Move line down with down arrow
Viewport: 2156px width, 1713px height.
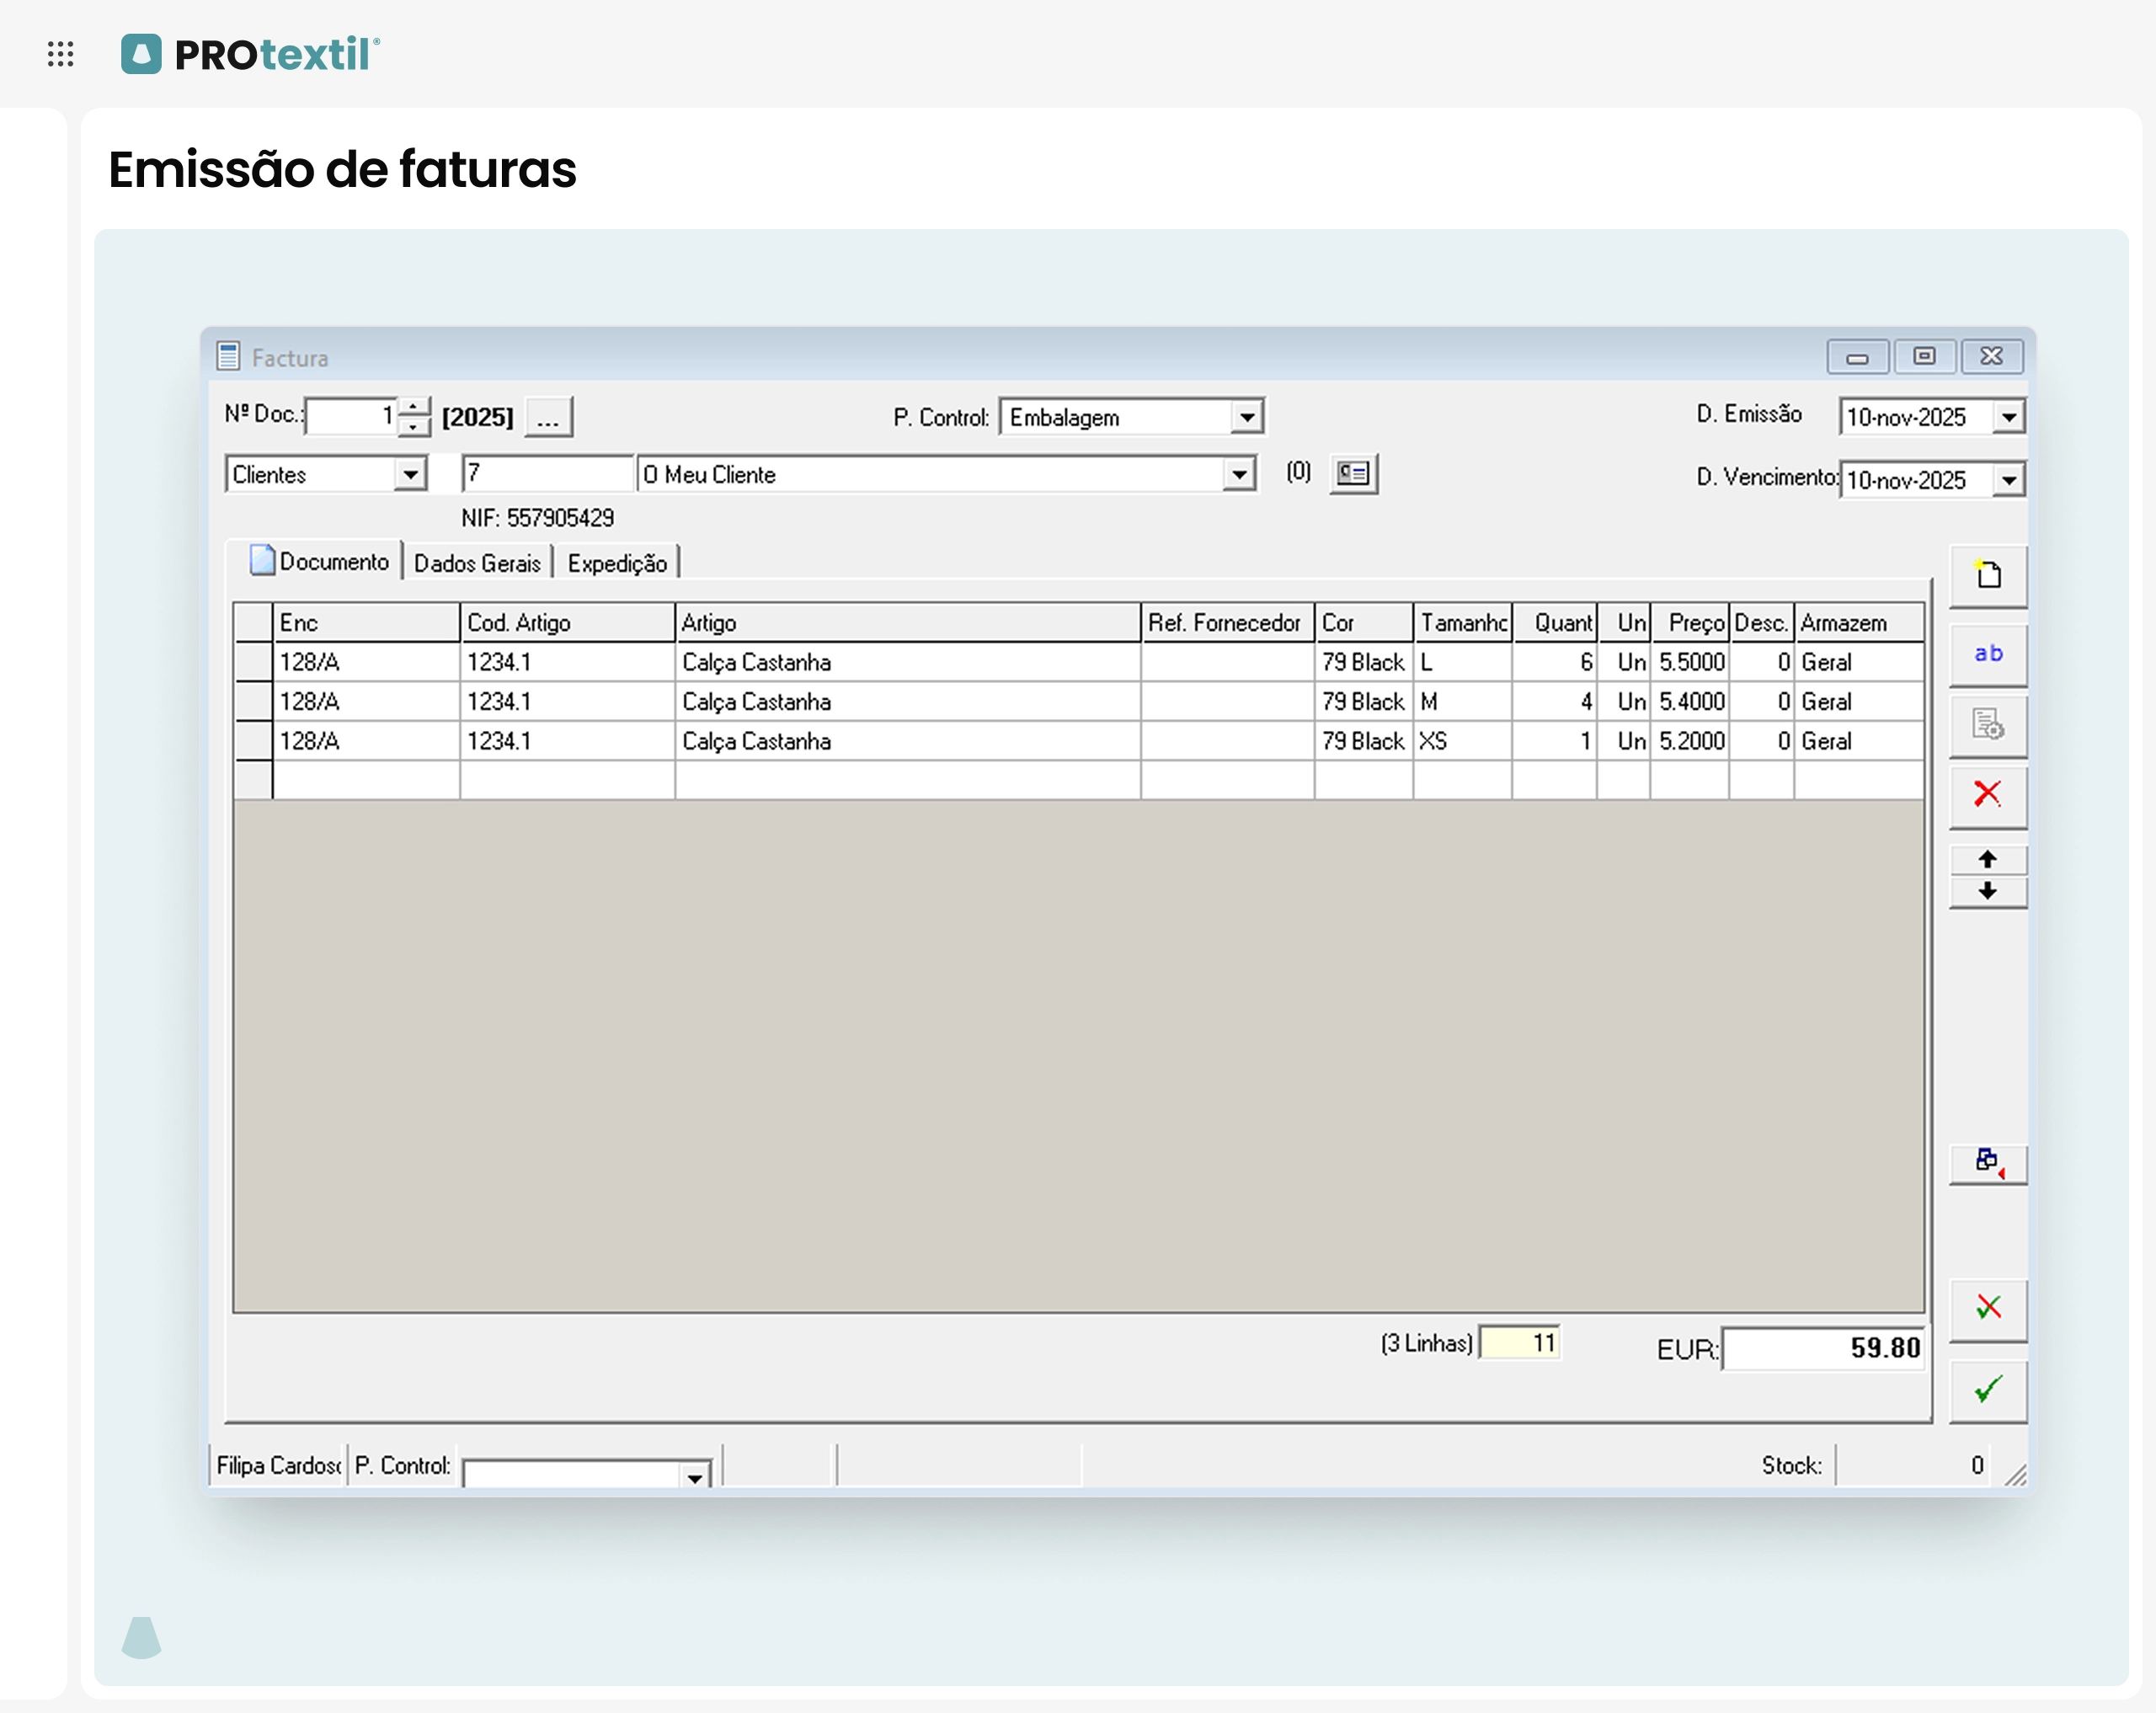pos(1987,891)
